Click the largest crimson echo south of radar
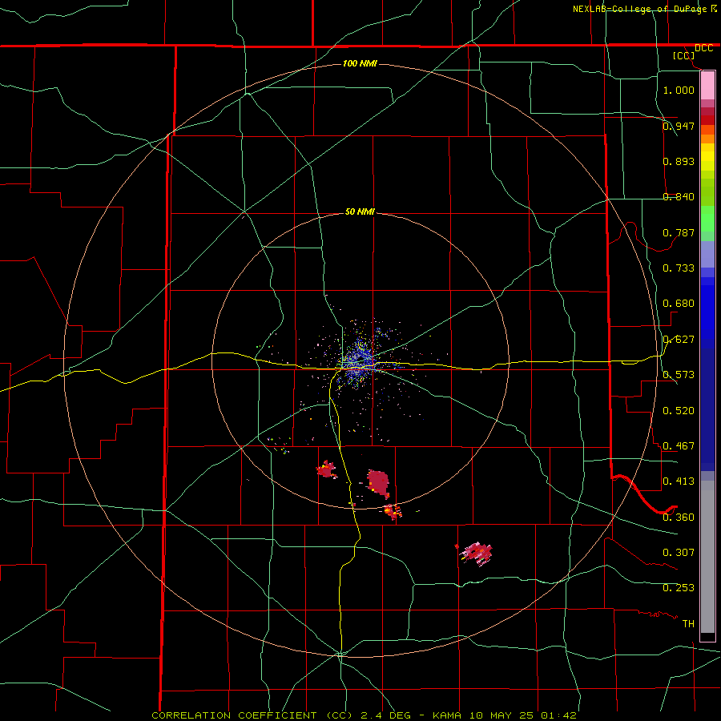 click(x=378, y=483)
